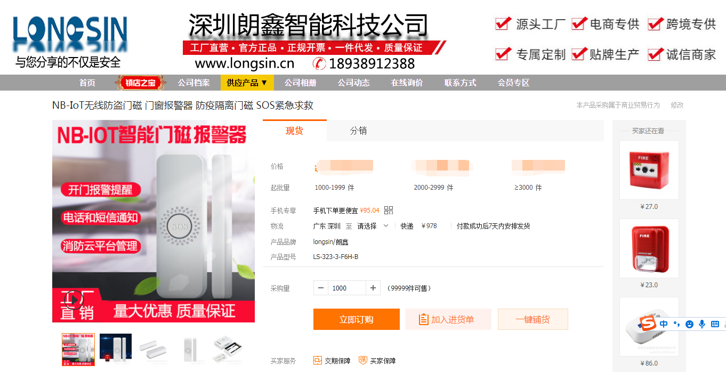
Task: Switch to the 分销 tab
Action: coord(358,131)
